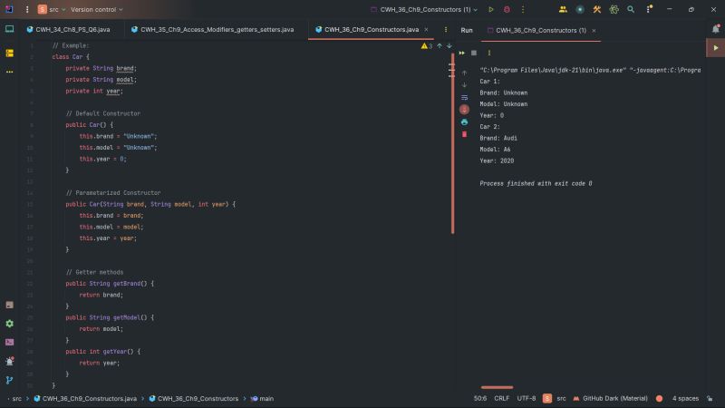Clear console output with trash icon
The image size is (725, 408).
[x=464, y=134]
